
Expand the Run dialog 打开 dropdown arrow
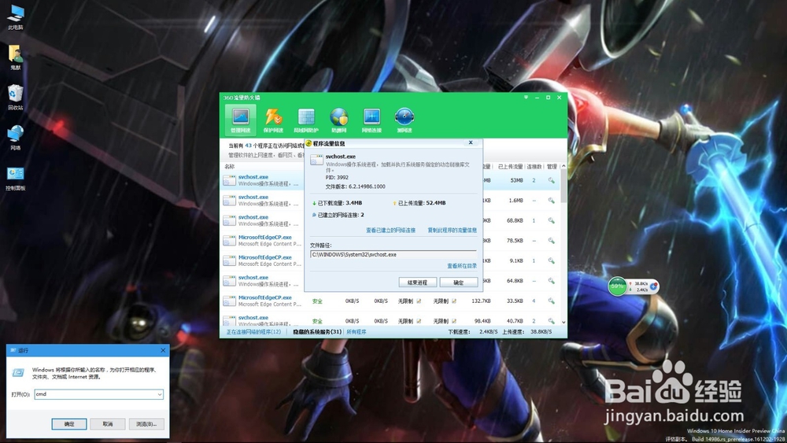[x=160, y=394]
